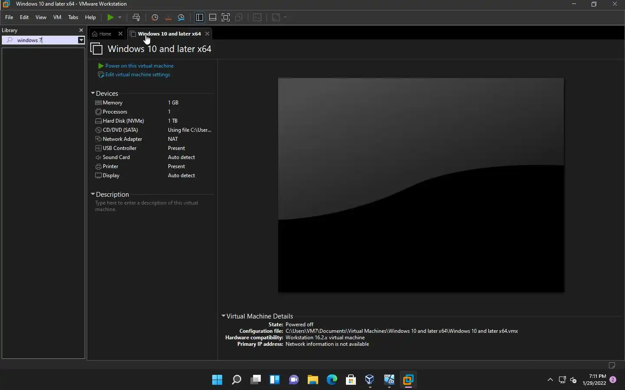The height and width of the screenshot is (390, 625).
Task: Open Teams Chat taskbar icon
Action: [x=293, y=380]
